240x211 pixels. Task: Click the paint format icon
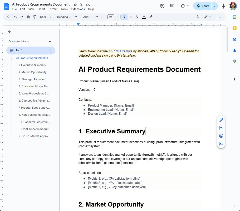(35, 17)
